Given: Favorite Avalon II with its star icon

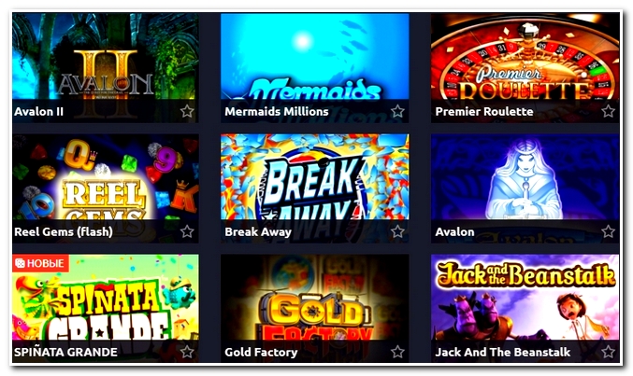Looking at the screenshot, I should [x=187, y=111].
